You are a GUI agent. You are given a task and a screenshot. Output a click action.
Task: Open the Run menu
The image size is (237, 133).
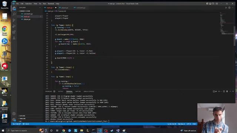coord(44,4)
